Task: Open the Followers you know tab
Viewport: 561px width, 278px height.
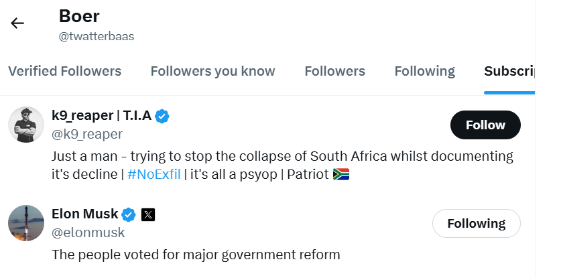Action: [x=213, y=71]
